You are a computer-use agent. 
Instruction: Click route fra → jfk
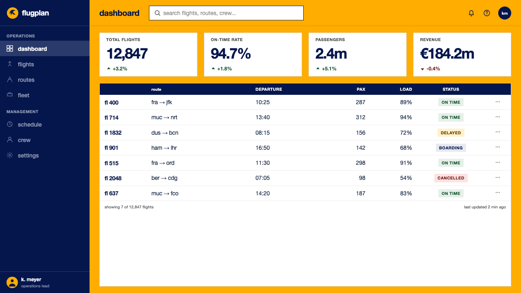coord(162,102)
